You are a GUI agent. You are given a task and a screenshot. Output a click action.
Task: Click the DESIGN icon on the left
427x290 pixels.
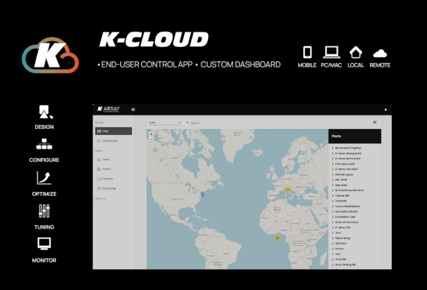tap(45, 112)
